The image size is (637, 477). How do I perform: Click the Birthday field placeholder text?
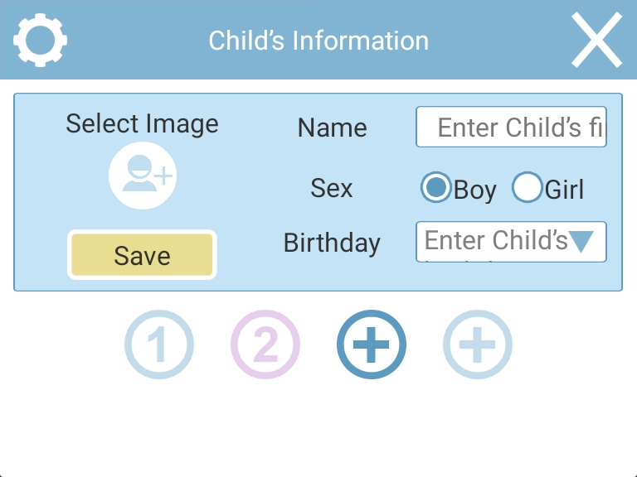(496, 240)
